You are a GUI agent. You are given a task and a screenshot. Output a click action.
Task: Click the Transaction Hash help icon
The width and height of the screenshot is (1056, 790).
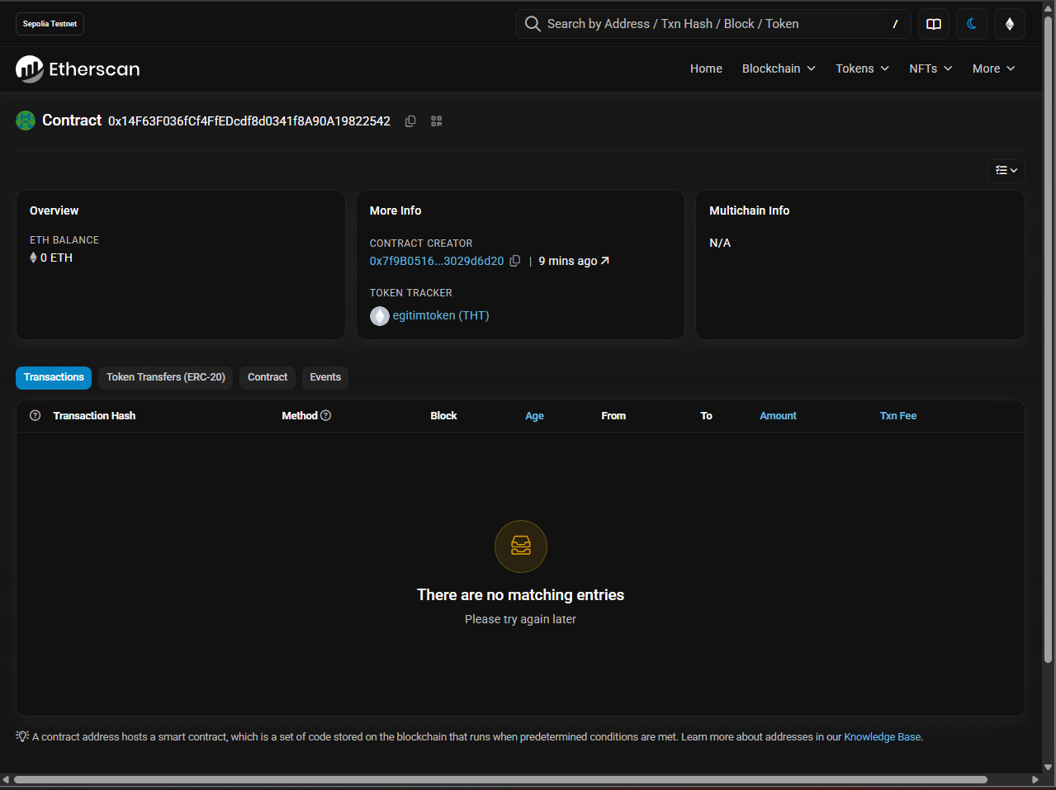point(36,415)
